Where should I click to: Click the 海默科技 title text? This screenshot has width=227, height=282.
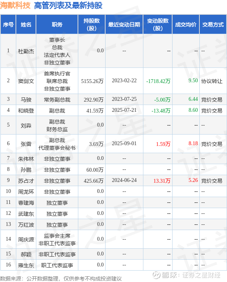15,5
